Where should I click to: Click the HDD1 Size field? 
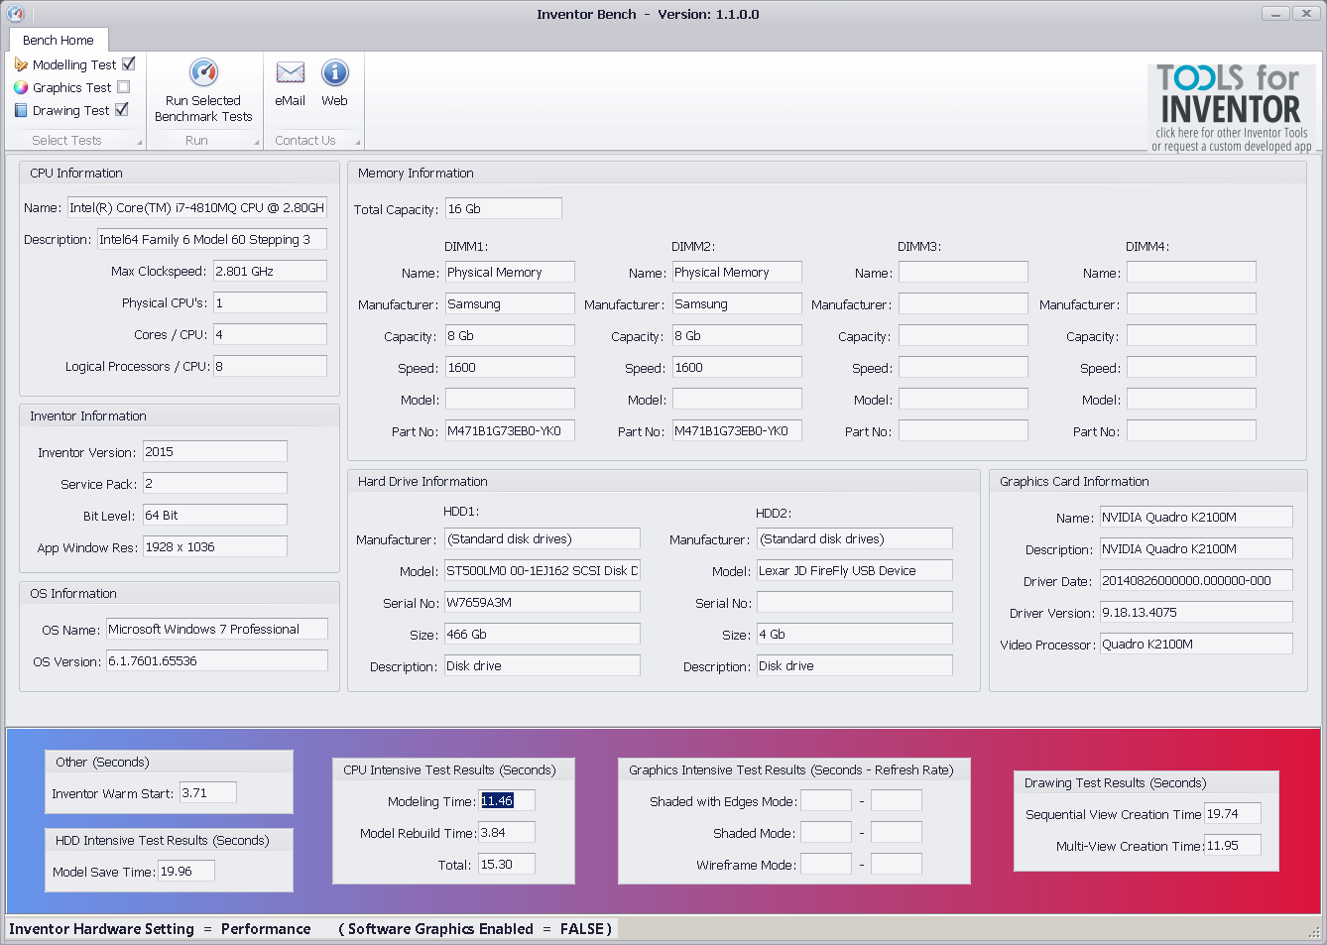click(543, 635)
